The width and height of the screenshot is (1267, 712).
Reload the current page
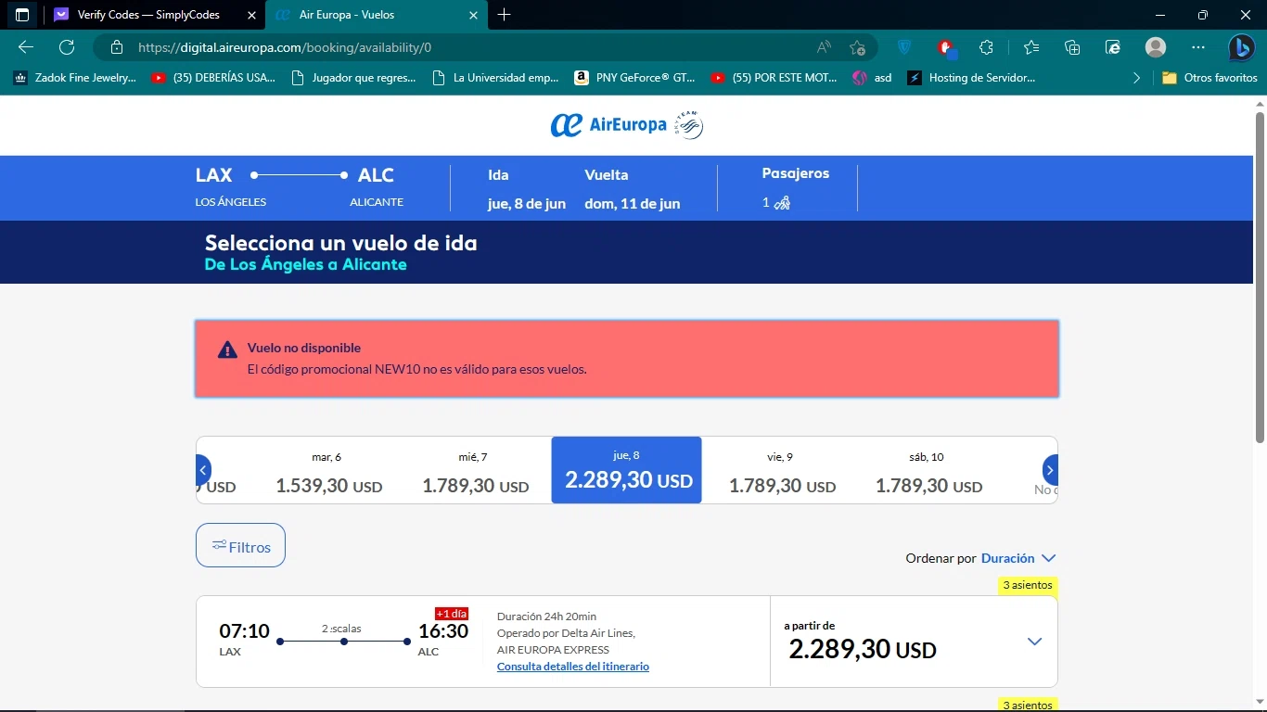click(x=67, y=47)
